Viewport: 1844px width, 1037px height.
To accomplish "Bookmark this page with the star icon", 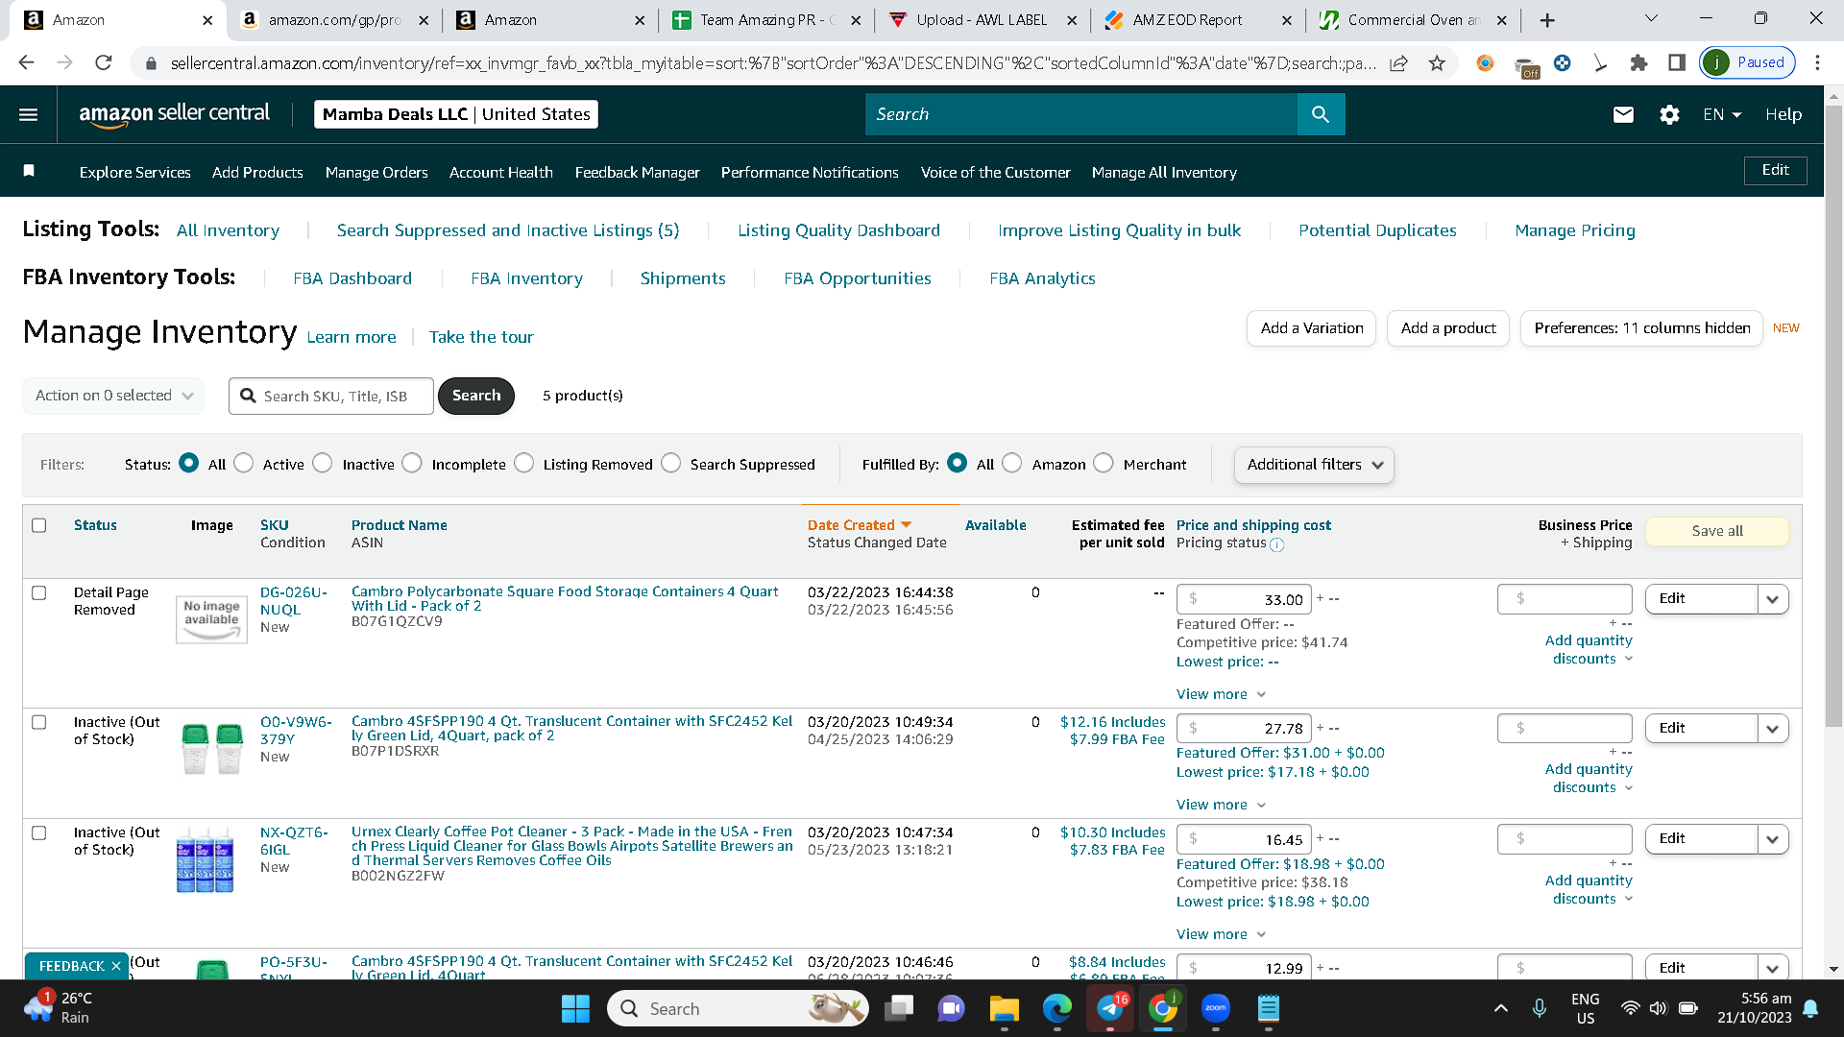I will point(1437,62).
